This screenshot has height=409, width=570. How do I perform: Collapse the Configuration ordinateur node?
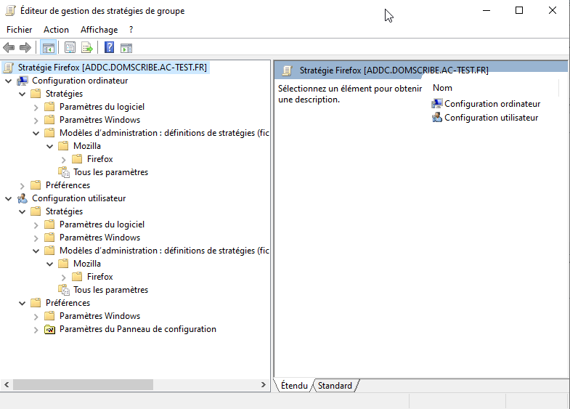[x=9, y=81]
